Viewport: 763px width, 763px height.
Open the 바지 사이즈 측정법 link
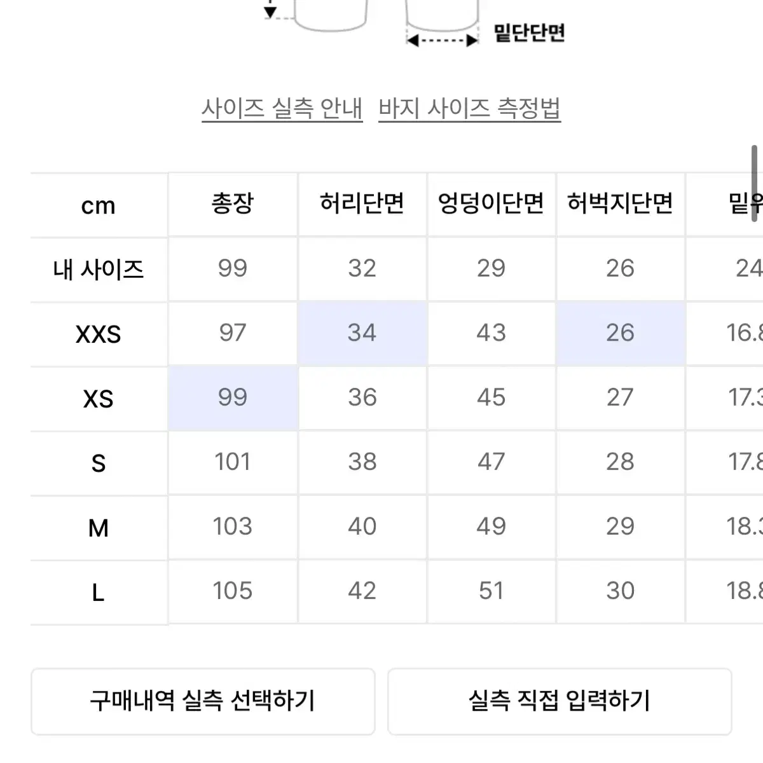[471, 108]
